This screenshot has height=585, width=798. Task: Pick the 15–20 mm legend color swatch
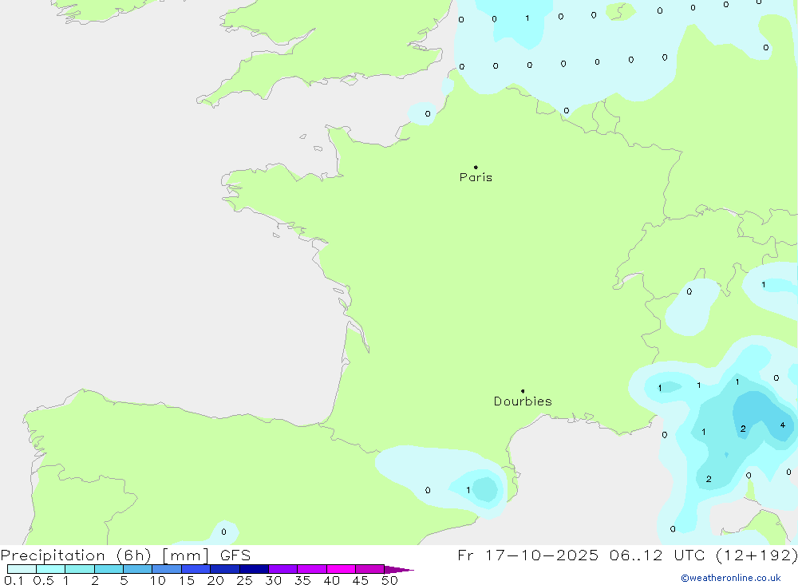196,569
